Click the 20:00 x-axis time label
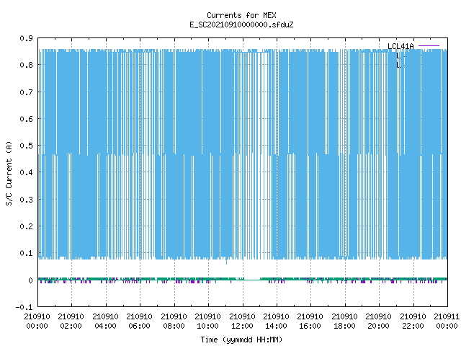 coord(378,326)
